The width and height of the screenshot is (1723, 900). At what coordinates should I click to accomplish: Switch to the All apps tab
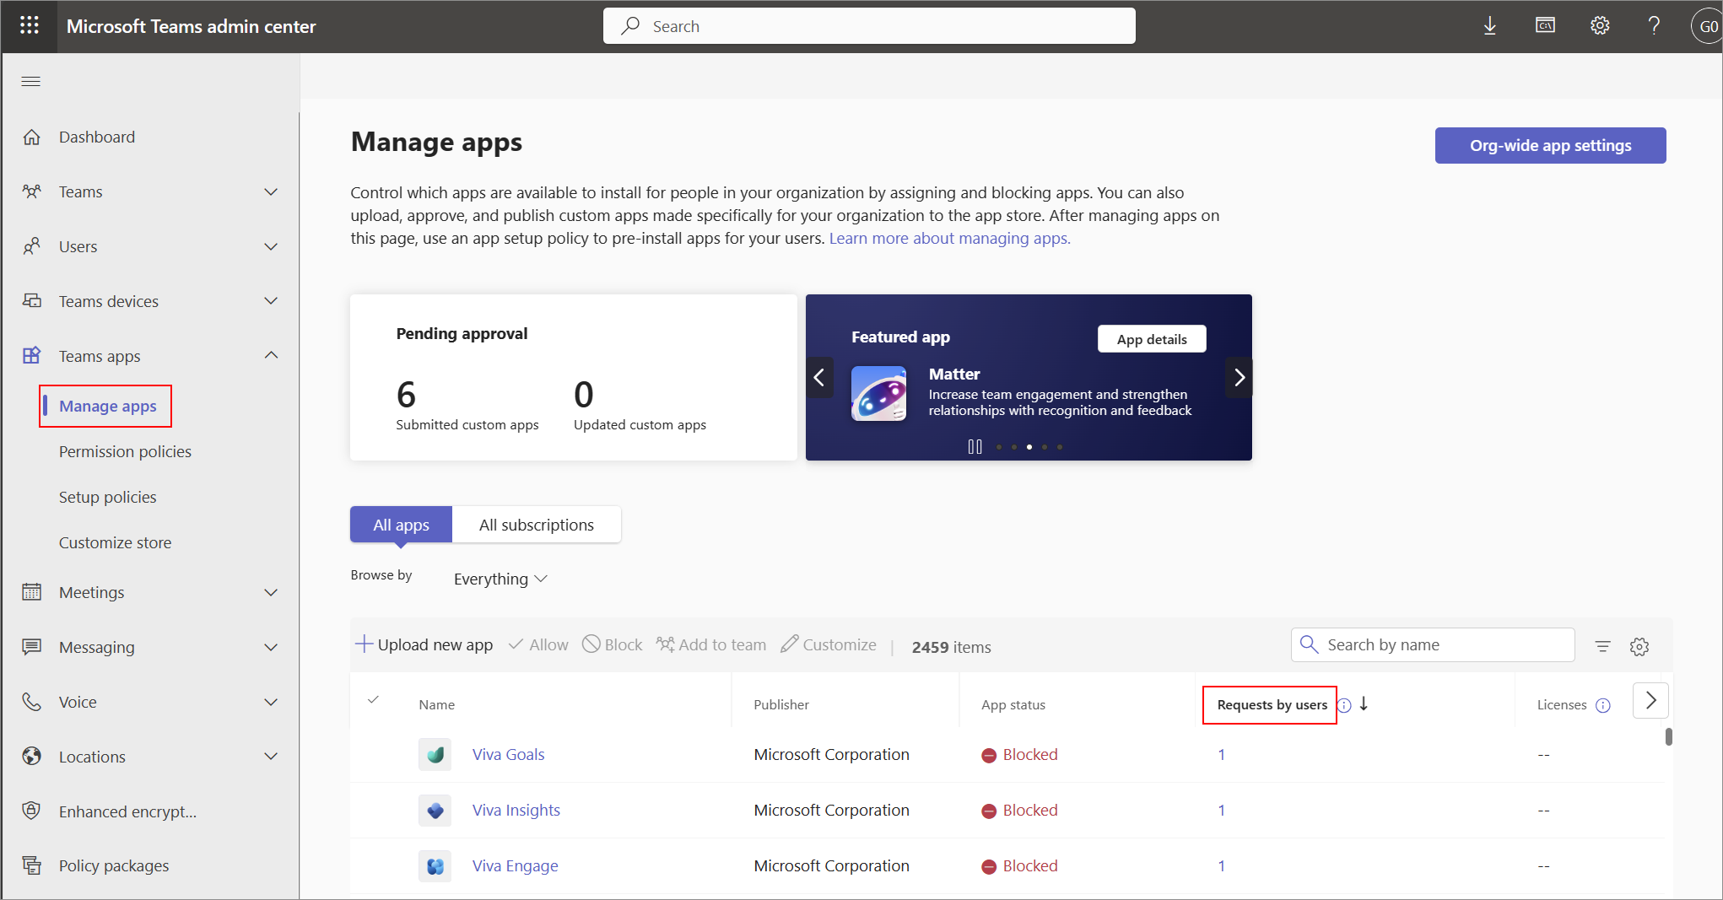(401, 525)
